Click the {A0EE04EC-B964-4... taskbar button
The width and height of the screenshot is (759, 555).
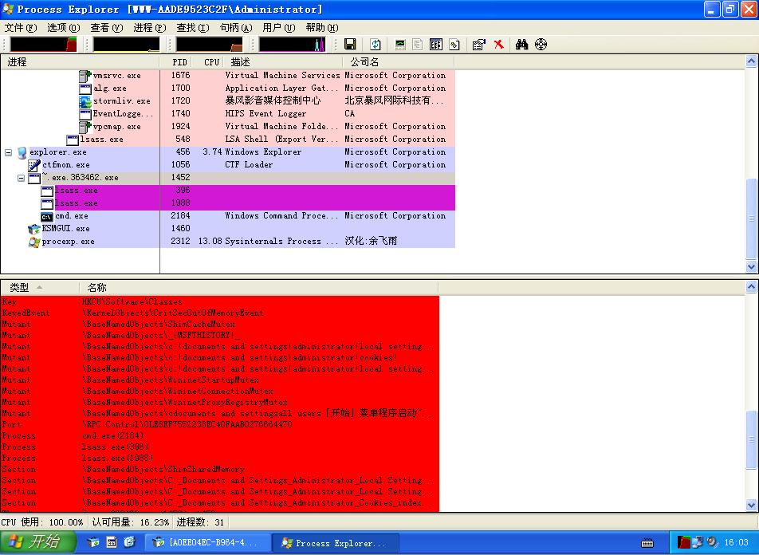(208, 543)
